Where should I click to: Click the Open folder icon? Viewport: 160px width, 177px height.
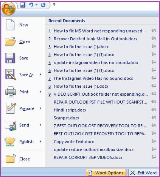point(10,41)
